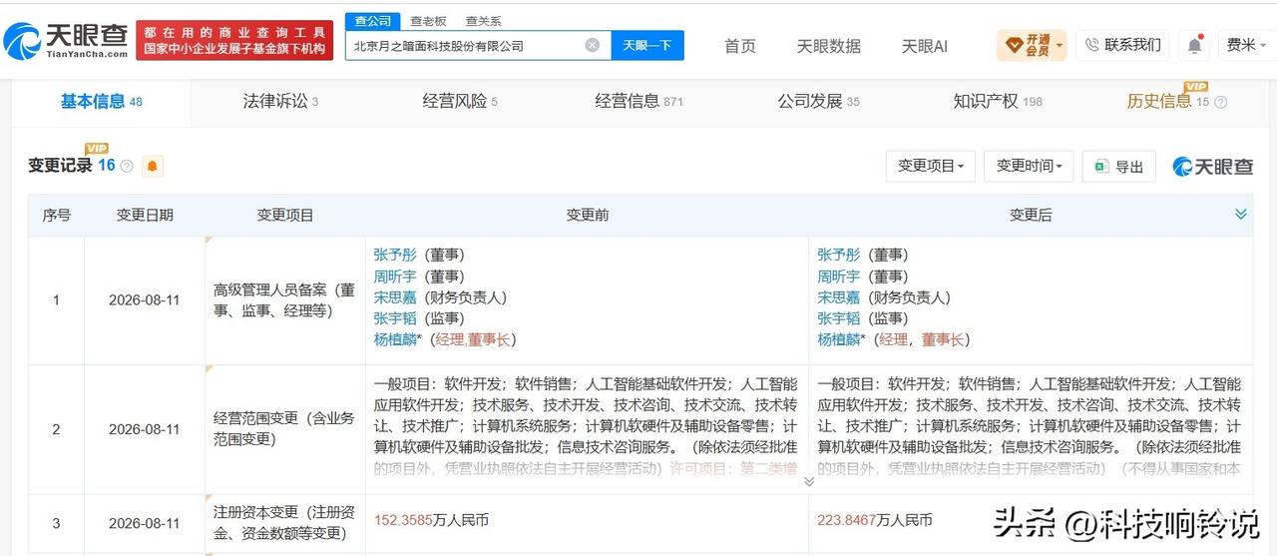This screenshot has height=556, width=1277.
Task: Click the 天眼一下 search button
Action: pyautogui.click(x=647, y=45)
